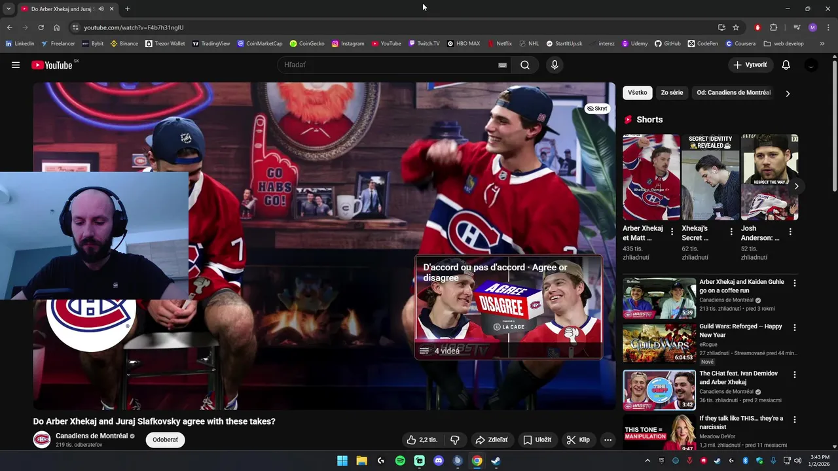The image size is (838, 471).
Task: Start voice search with the microphone
Action: [555, 65]
